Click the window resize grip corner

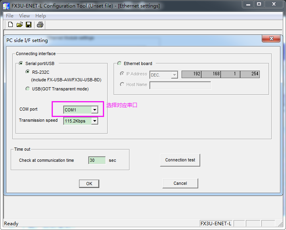click(280, 224)
